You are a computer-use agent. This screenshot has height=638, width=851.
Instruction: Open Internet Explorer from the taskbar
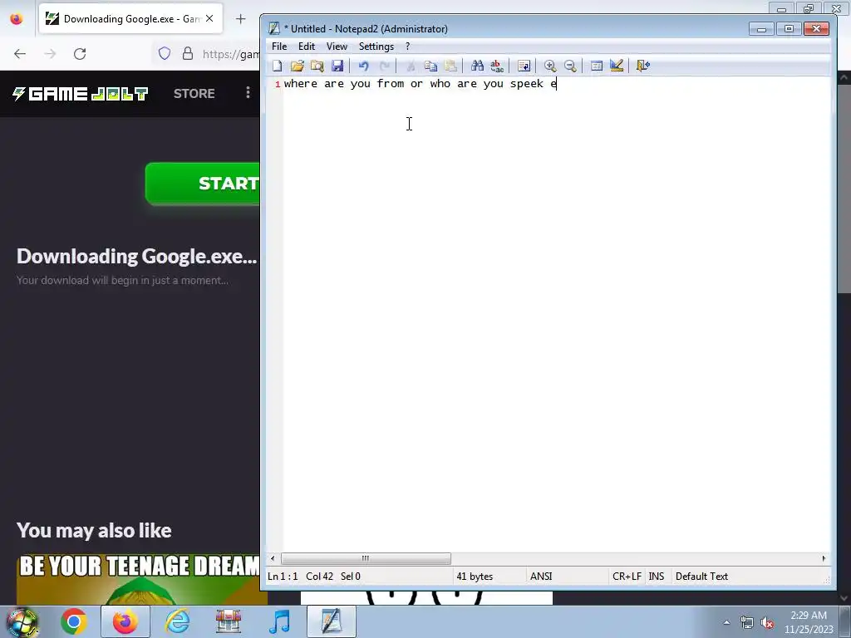[177, 621]
